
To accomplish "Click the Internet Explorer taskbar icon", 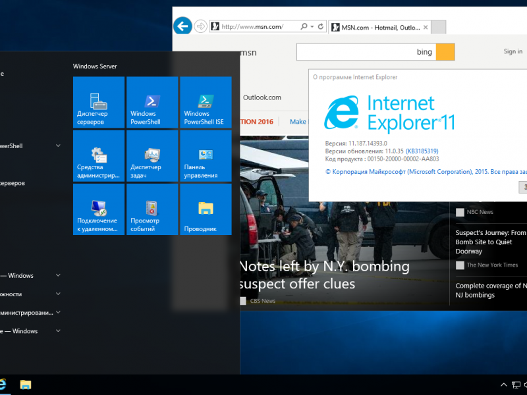I will (x=3, y=384).
